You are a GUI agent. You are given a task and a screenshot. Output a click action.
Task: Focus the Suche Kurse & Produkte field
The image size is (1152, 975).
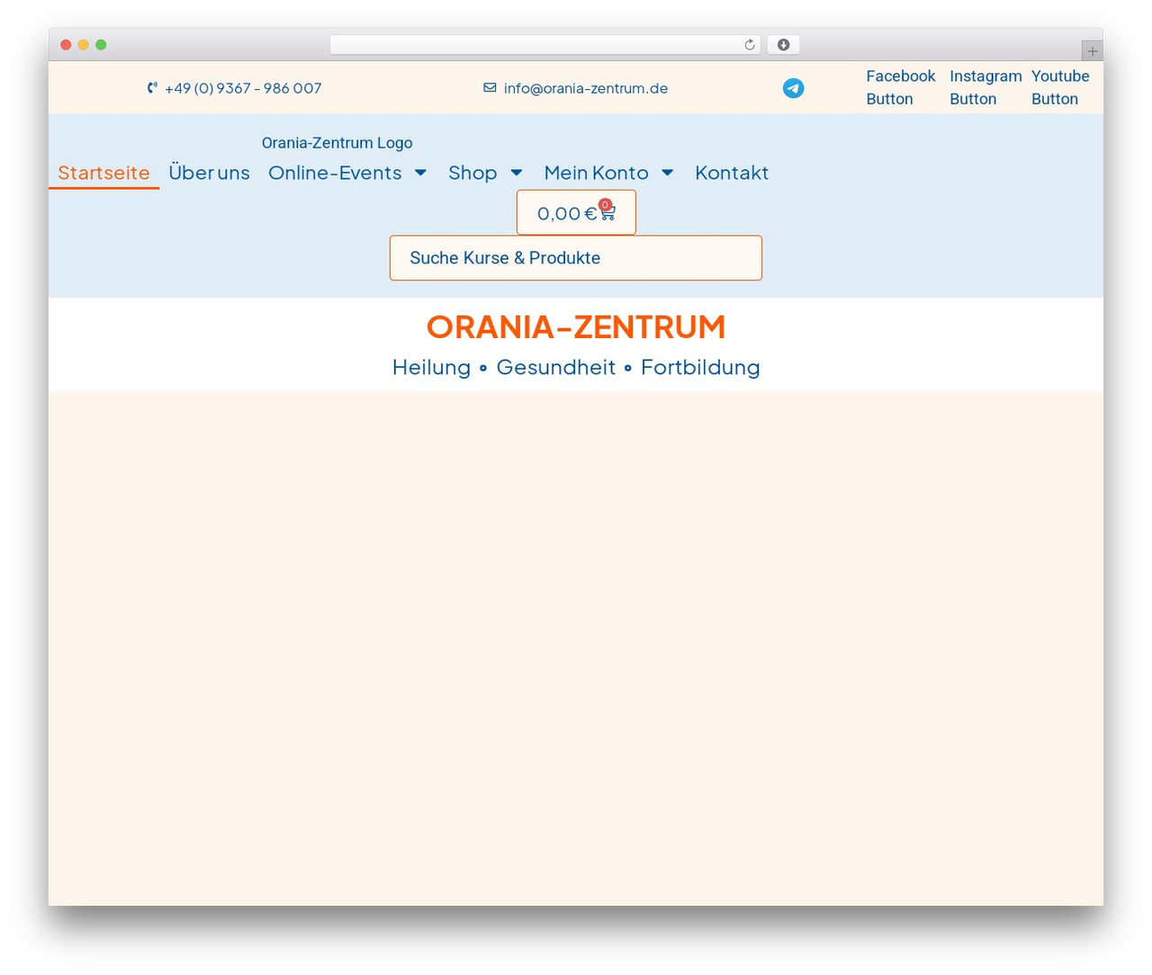576,258
